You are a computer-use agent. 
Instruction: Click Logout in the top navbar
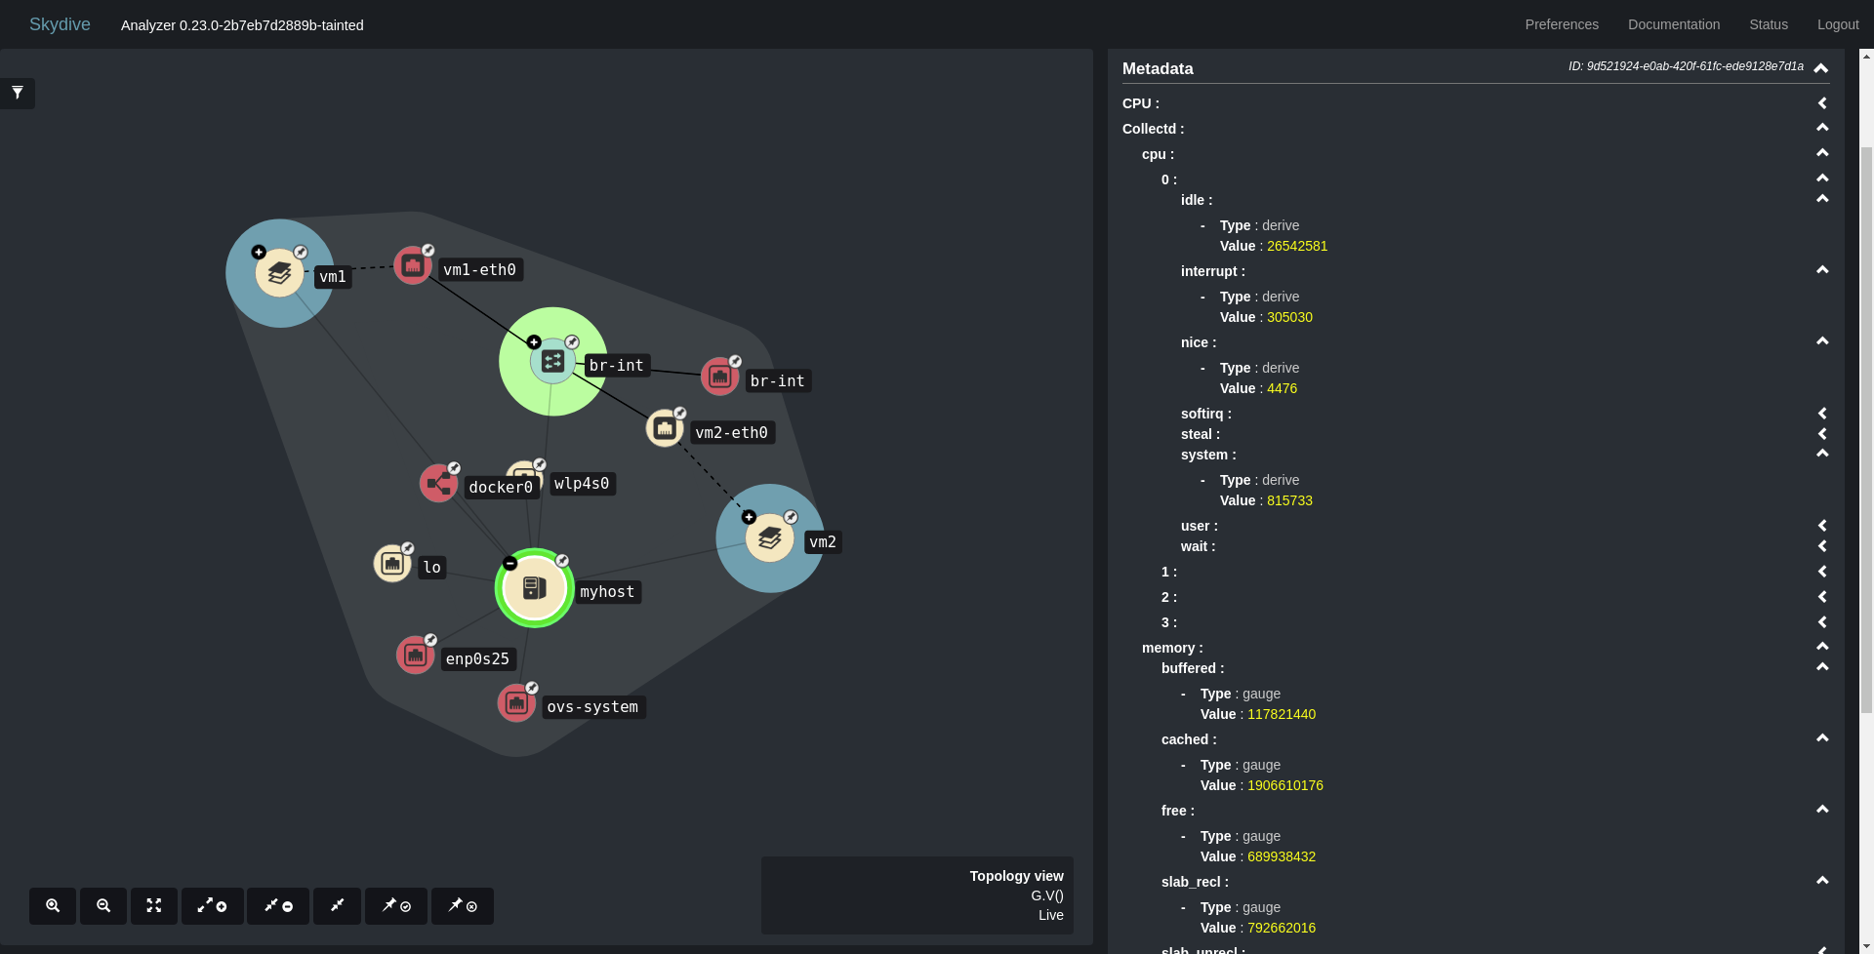tap(1838, 24)
